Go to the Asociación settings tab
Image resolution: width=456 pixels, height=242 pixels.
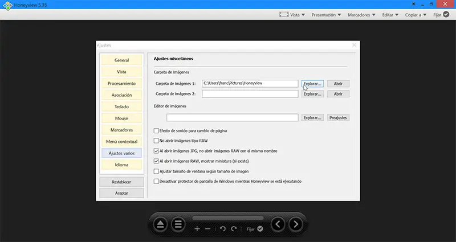(121, 95)
